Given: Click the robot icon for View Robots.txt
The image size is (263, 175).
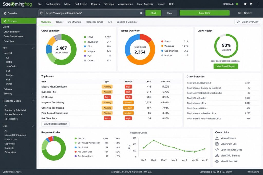Looking at the screenshot, I should click(x=217, y=161).
